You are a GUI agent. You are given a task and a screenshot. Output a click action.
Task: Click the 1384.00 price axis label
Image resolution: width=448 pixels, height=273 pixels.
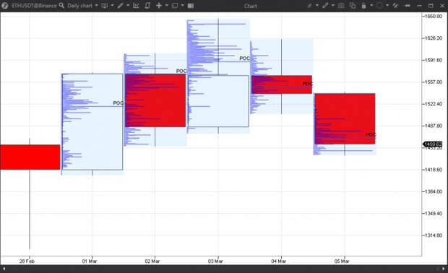point(433,191)
